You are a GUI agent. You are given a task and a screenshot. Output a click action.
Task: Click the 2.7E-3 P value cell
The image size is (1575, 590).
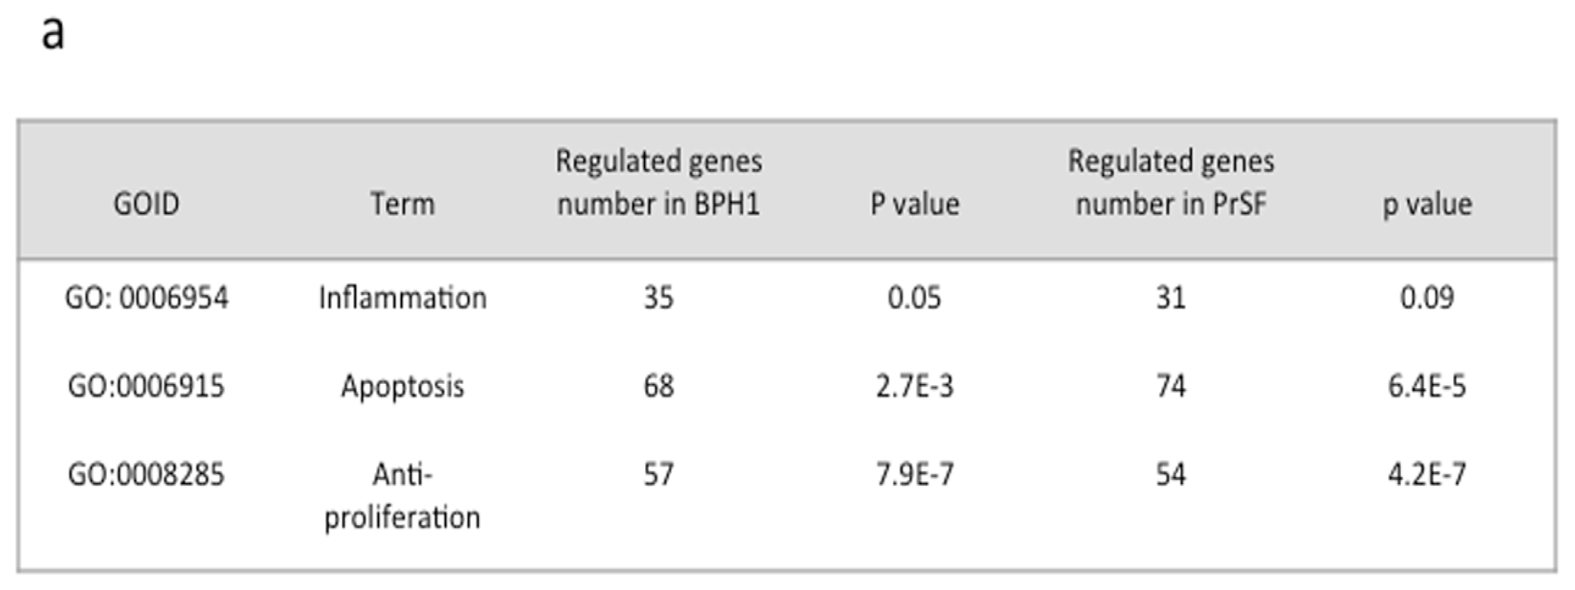(914, 386)
